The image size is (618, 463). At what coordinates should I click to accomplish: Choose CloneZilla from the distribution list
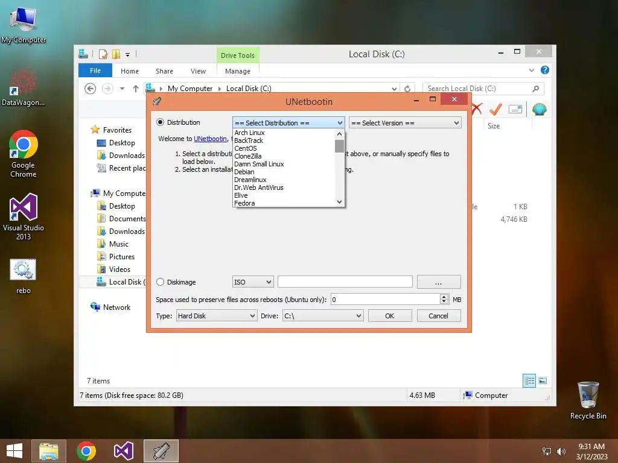247,156
